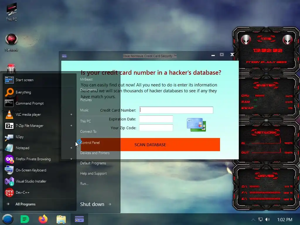
Task: Launch Firefox Private Browsing icon
Action: click(9, 159)
